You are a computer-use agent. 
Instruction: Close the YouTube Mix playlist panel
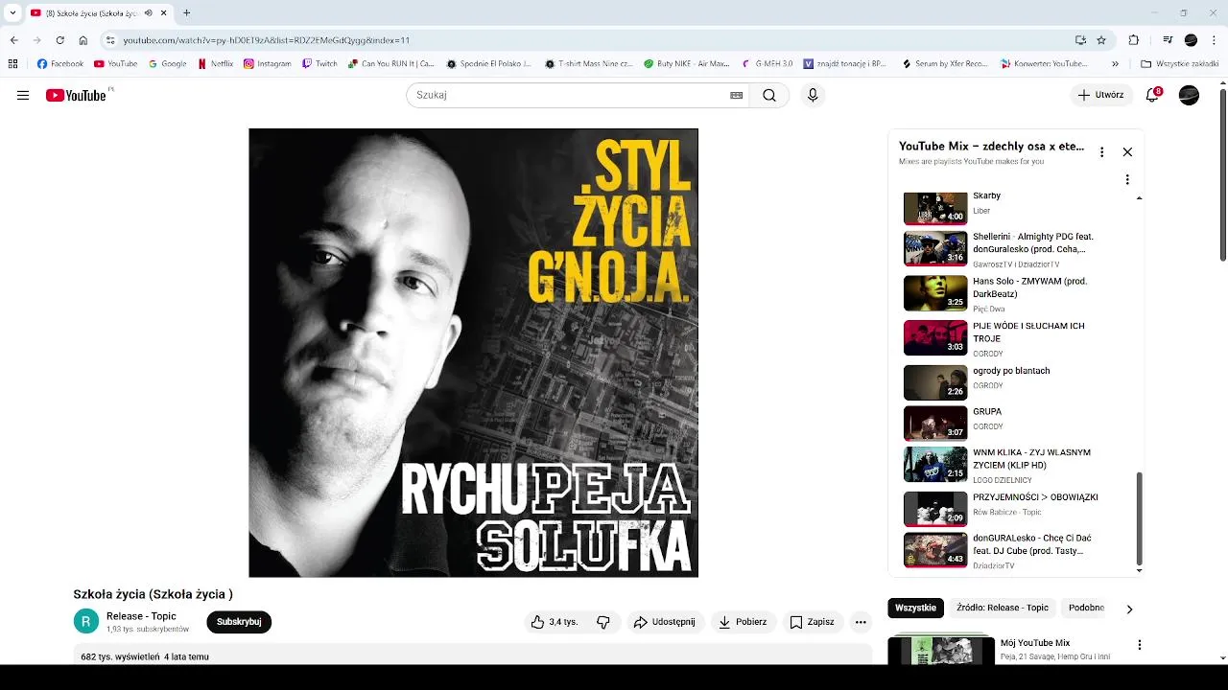pyautogui.click(x=1127, y=151)
